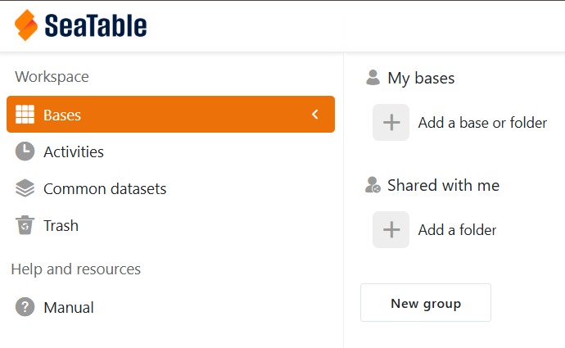Click the Add a folder text
Screen dimensions: 565x348
click(457, 230)
